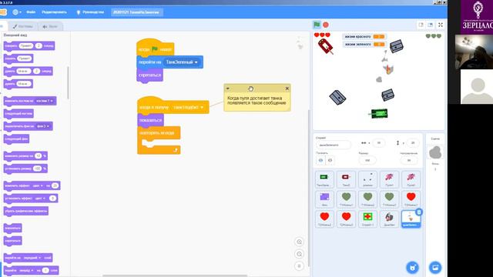Click the red tank on the stage
The height and width of the screenshot is (277, 493).
pyautogui.click(x=325, y=47)
